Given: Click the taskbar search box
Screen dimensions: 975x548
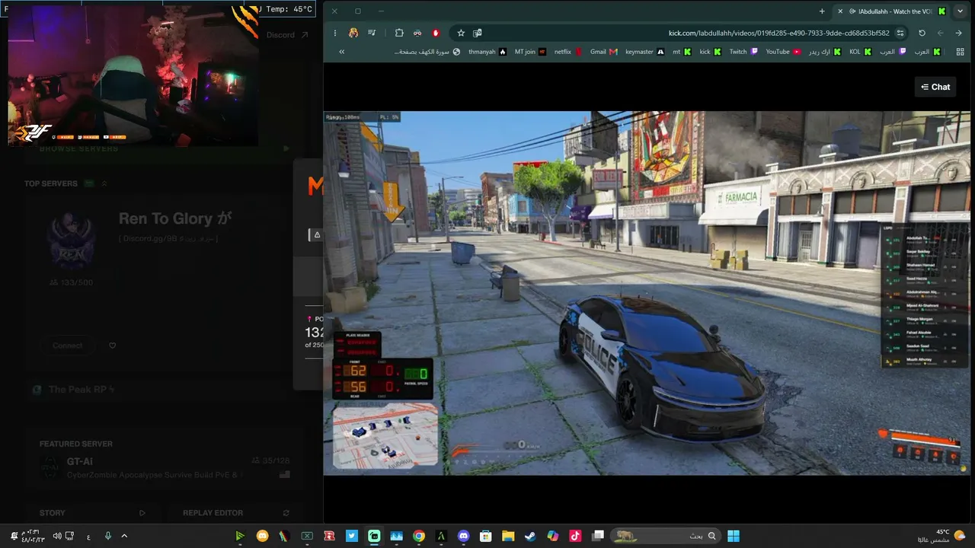Looking at the screenshot, I should coord(667,536).
